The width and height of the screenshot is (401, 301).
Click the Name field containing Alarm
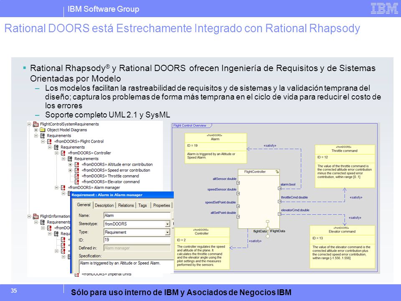click(x=137, y=216)
